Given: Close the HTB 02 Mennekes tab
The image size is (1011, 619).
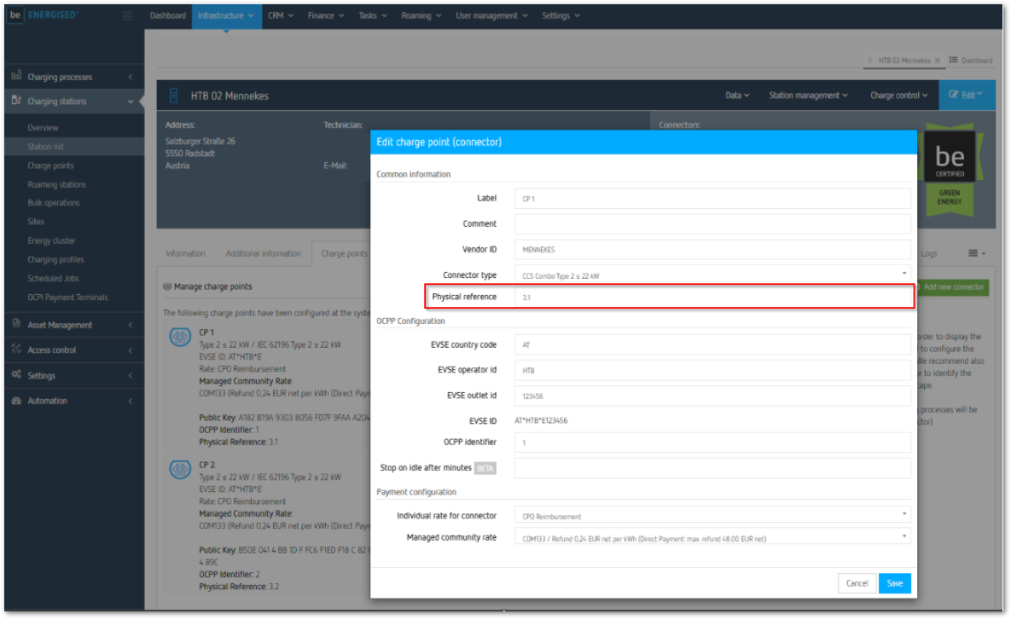Looking at the screenshot, I should (x=938, y=61).
